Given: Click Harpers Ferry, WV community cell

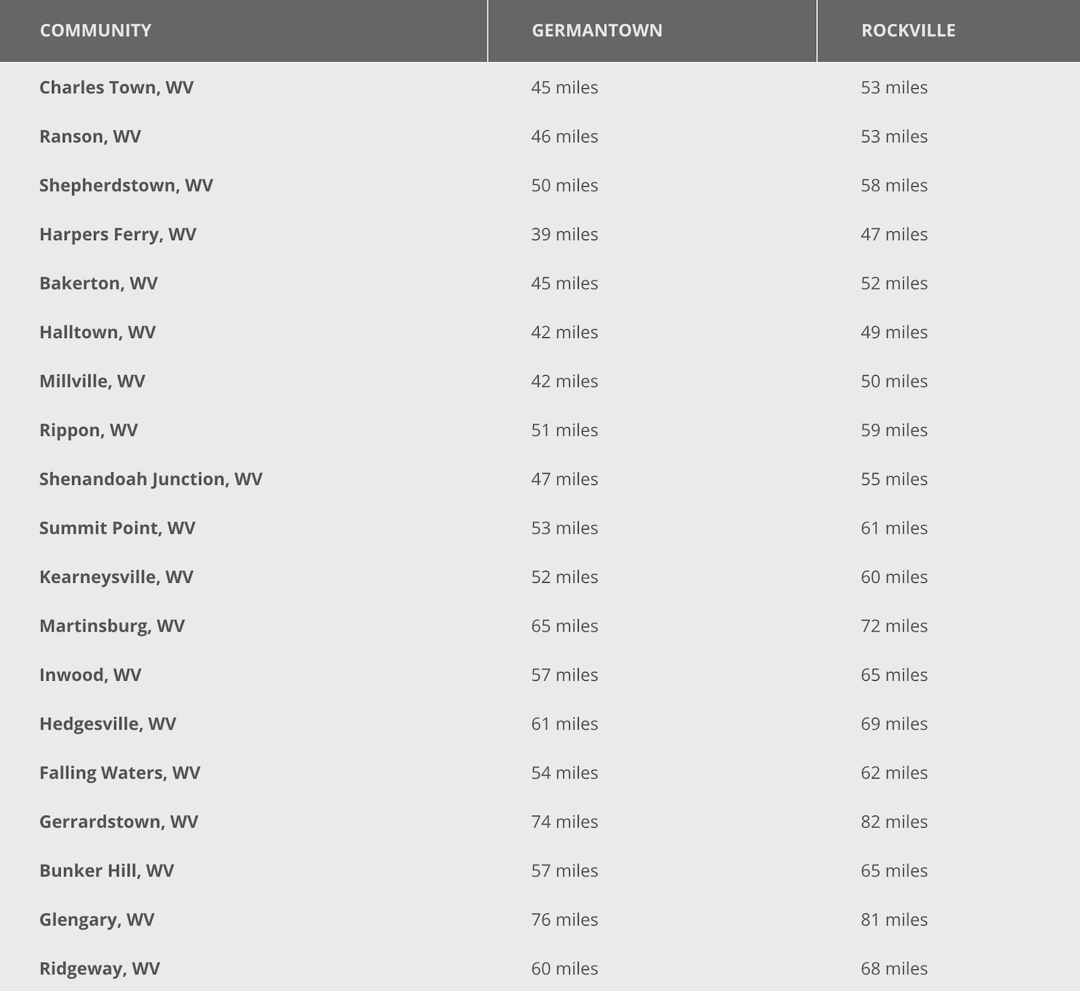Looking at the screenshot, I should [x=117, y=234].
